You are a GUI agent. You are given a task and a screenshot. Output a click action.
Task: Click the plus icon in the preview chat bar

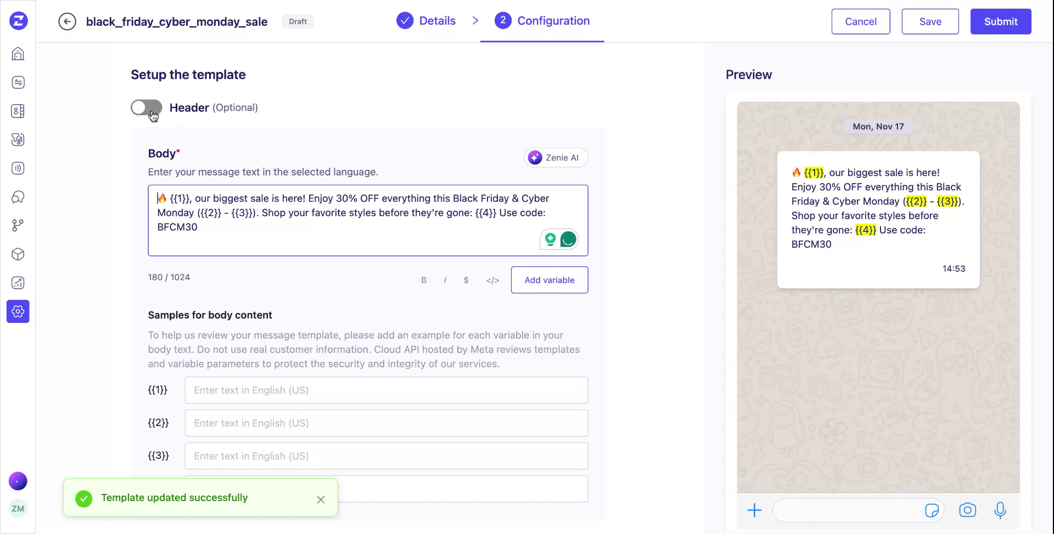point(755,510)
